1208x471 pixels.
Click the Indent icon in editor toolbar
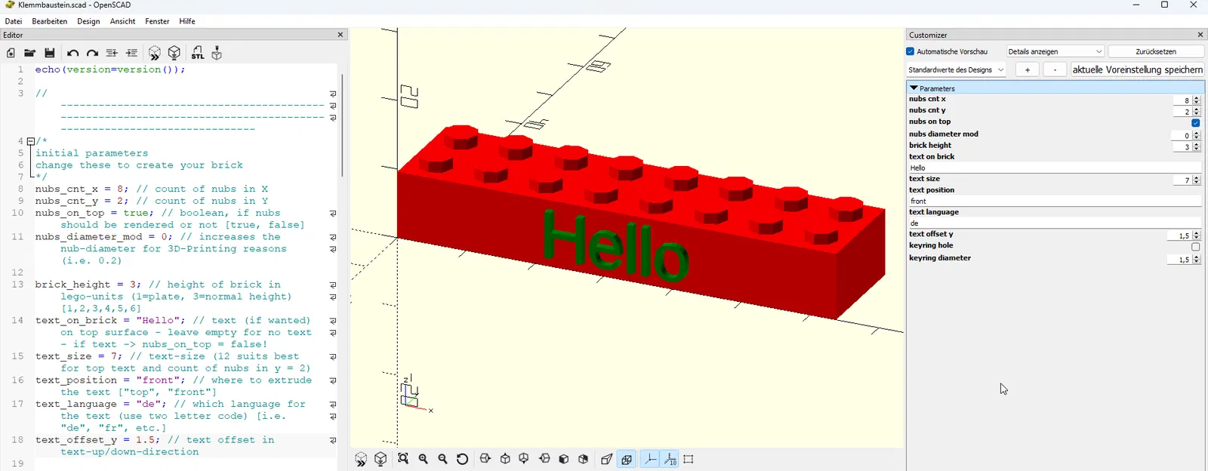(x=131, y=53)
